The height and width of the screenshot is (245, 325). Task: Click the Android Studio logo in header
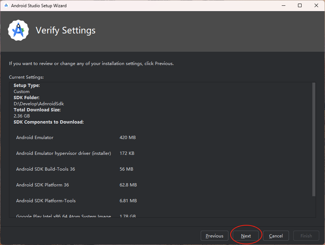[x=18, y=31]
